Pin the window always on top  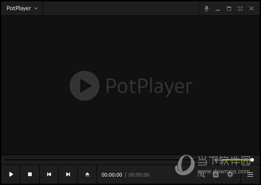[206, 8]
